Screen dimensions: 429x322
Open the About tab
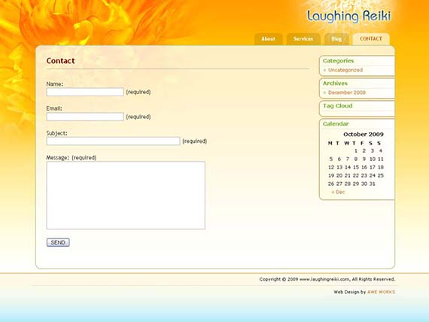pyautogui.click(x=268, y=39)
